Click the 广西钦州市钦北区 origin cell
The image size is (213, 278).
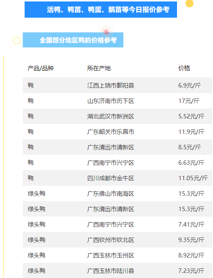pyautogui.click(x=111, y=240)
